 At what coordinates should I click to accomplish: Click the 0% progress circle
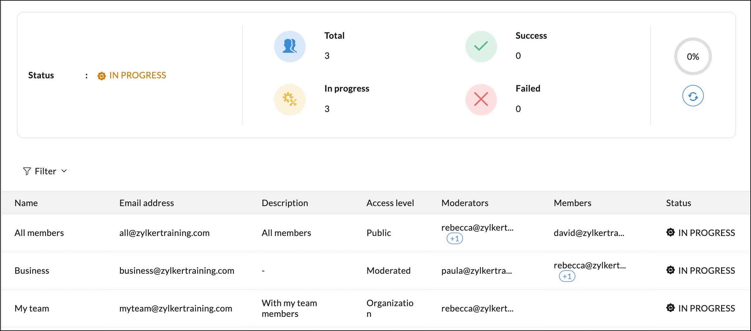click(x=693, y=57)
